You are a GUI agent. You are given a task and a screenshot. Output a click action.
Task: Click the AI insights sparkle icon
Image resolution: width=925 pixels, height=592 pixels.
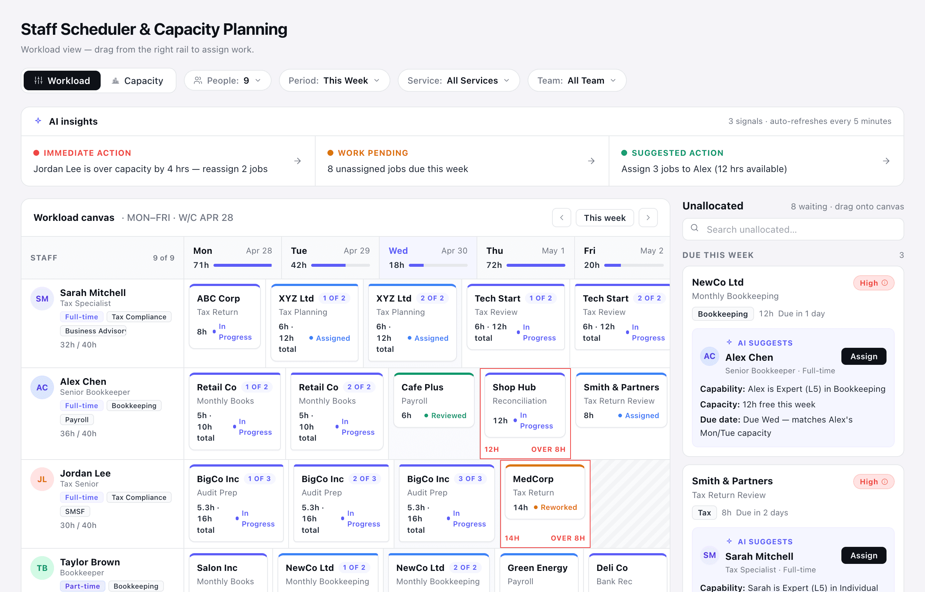(x=38, y=121)
